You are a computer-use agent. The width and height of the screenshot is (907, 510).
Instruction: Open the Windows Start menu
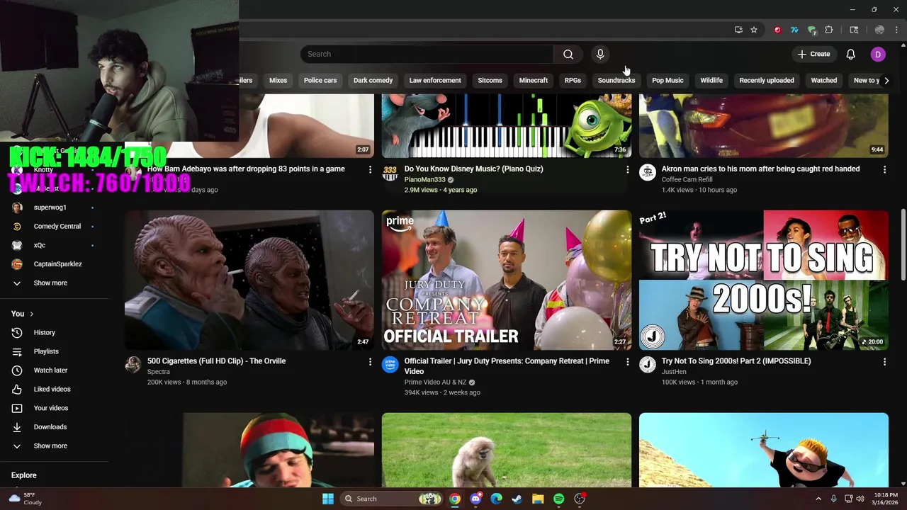[x=328, y=499]
